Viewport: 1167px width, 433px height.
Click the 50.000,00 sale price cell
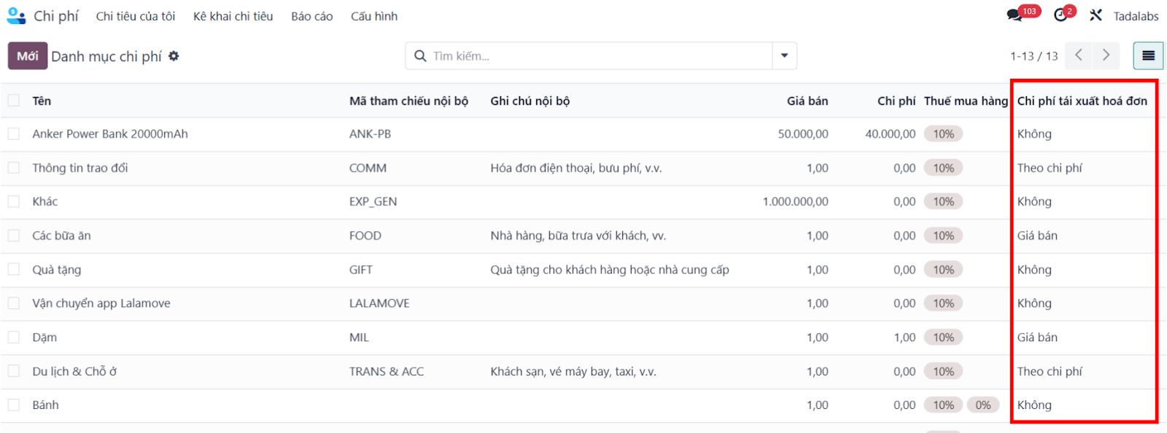pyautogui.click(x=803, y=134)
